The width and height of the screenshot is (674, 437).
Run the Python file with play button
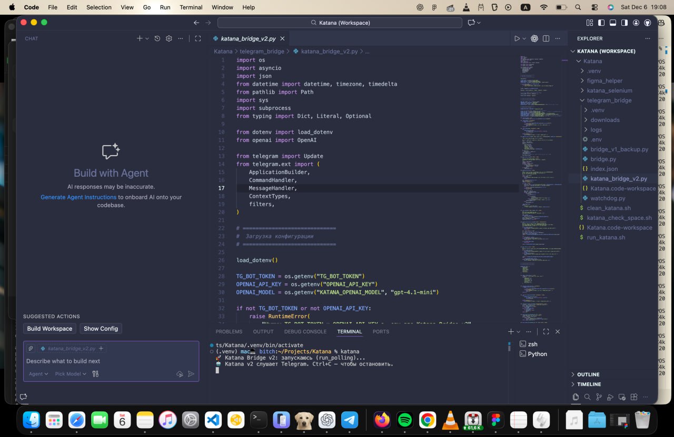tap(517, 38)
